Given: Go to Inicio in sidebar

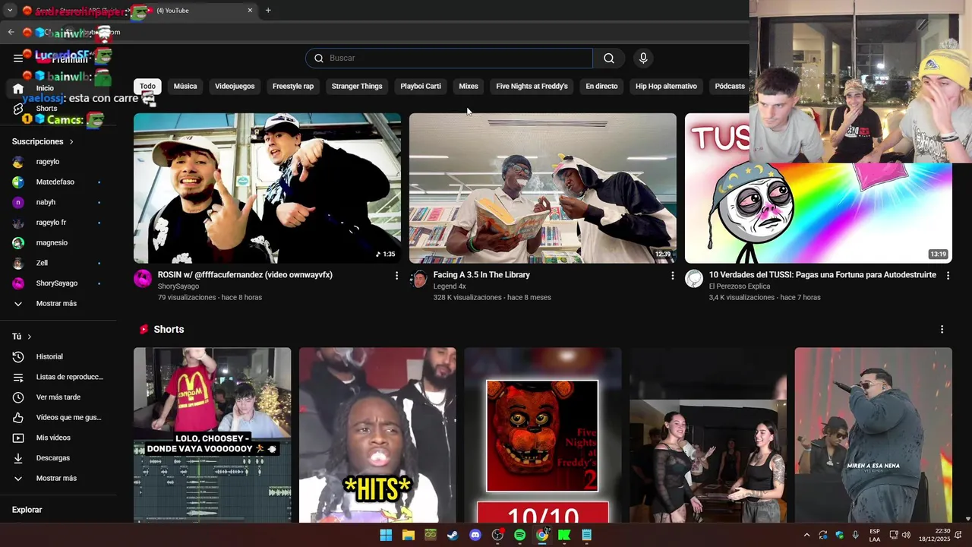Looking at the screenshot, I should (x=45, y=88).
